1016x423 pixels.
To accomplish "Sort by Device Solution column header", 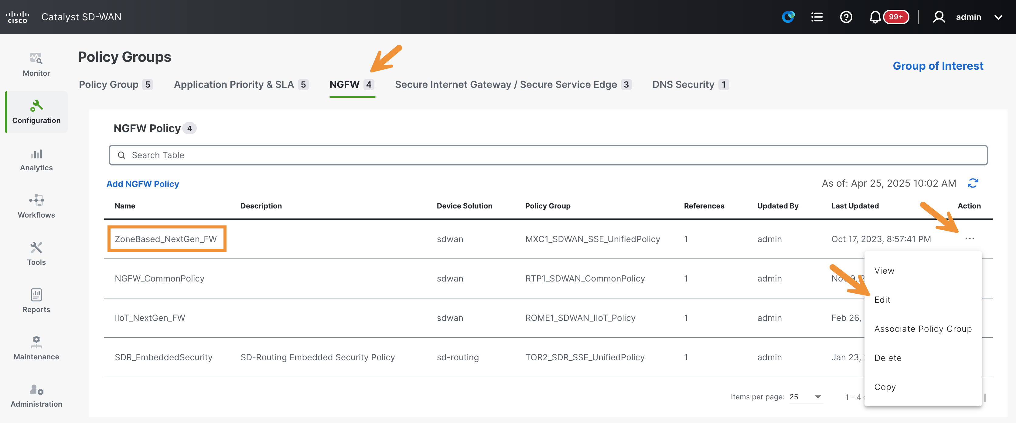I will [x=465, y=206].
